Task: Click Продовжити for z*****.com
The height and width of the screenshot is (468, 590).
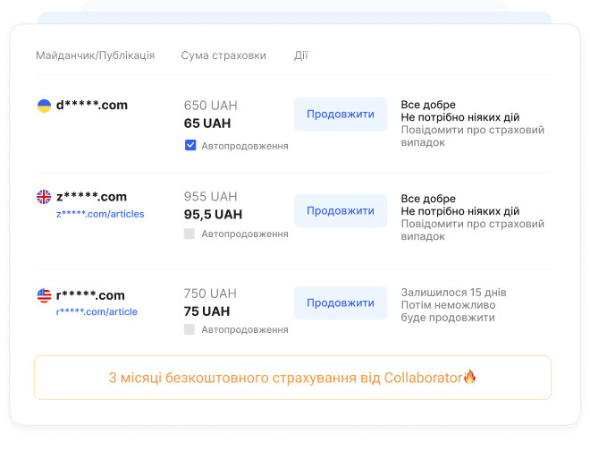Action: pyautogui.click(x=341, y=211)
